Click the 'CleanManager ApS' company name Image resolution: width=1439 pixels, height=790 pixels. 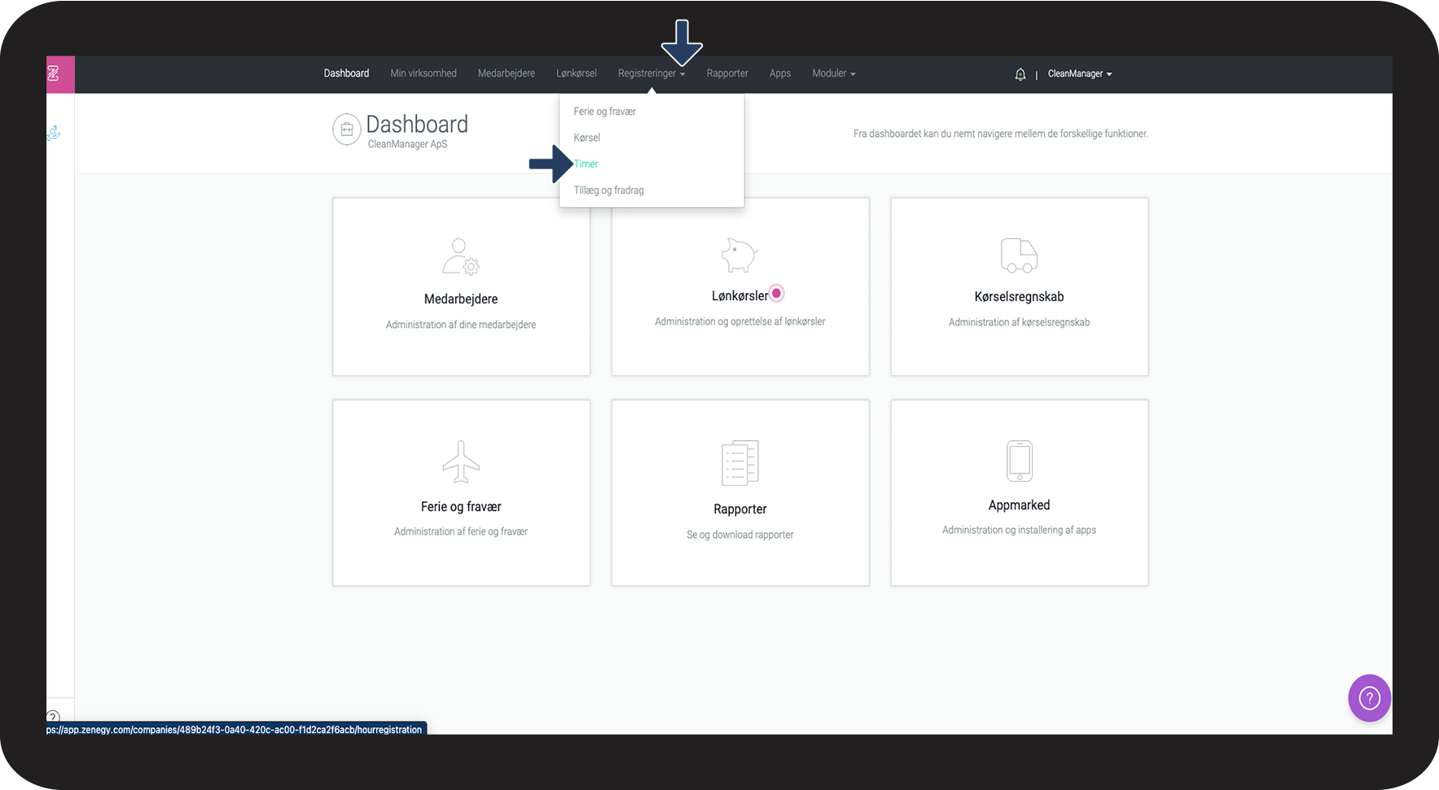pyautogui.click(x=407, y=145)
